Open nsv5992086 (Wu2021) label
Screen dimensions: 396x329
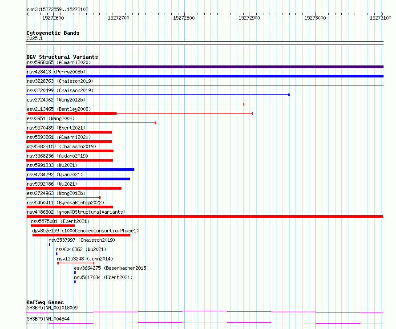[52, 184]
